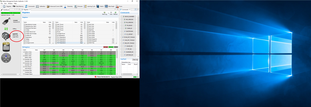Image resolution: width=311 pixels, height=107 pixels.
Task: Open the Errors view
Action: [x=119, y=6]
